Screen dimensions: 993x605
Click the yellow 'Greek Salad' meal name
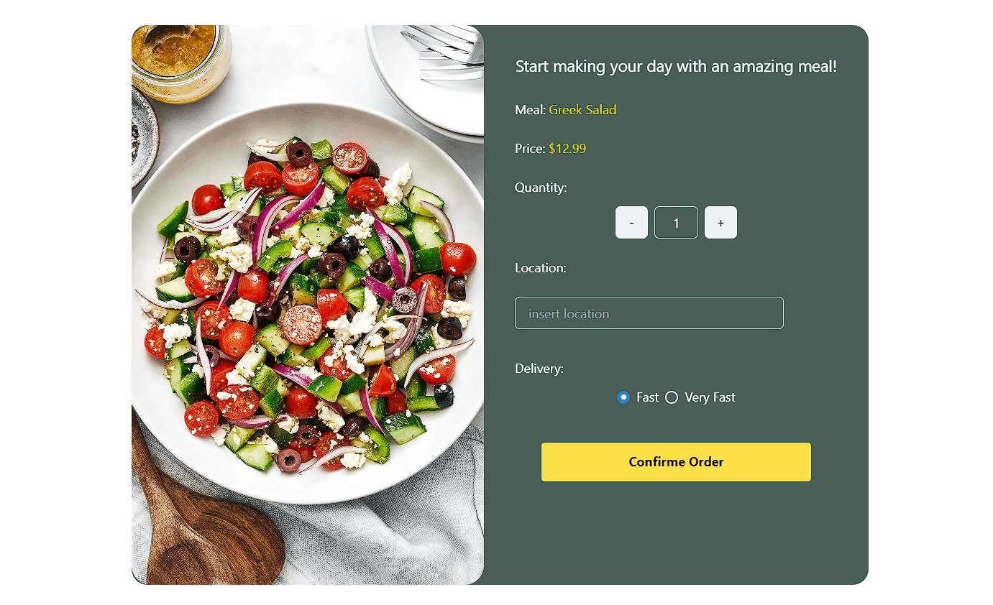[582, 110]
